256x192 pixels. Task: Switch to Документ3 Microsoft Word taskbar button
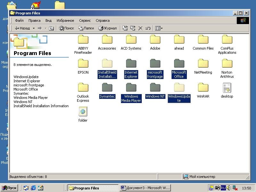[145, 188]
